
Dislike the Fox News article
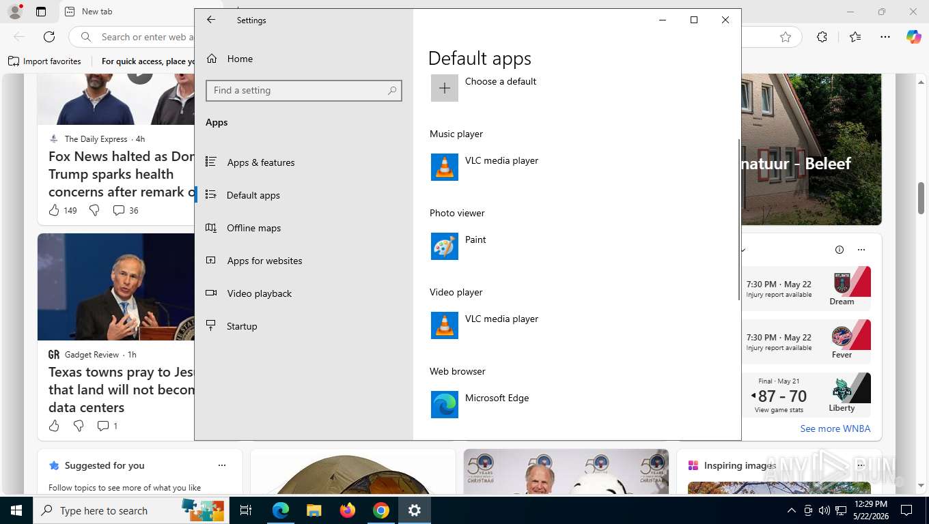[94, 210]
